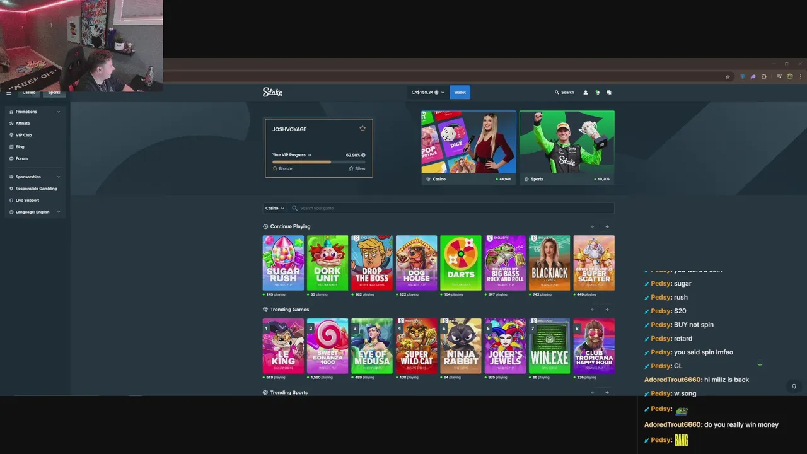Click the blue Wallet button

460,92
